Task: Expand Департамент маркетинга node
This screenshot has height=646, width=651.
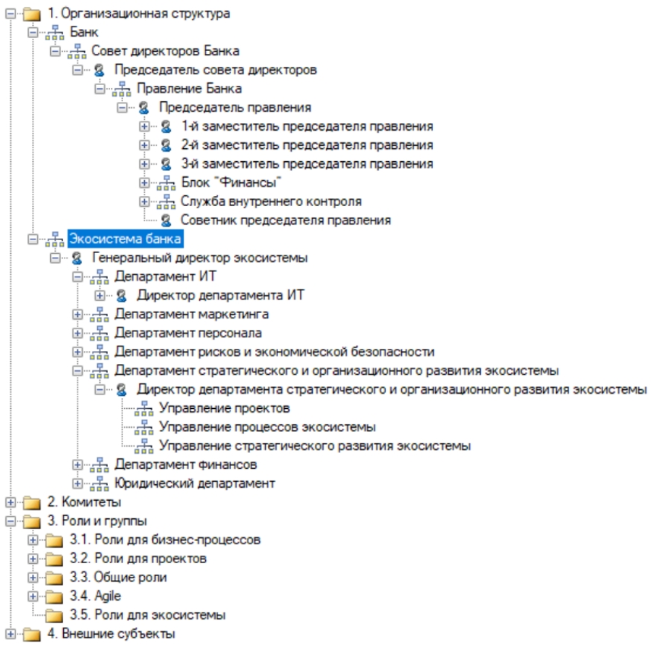Action: coord(77,314)
